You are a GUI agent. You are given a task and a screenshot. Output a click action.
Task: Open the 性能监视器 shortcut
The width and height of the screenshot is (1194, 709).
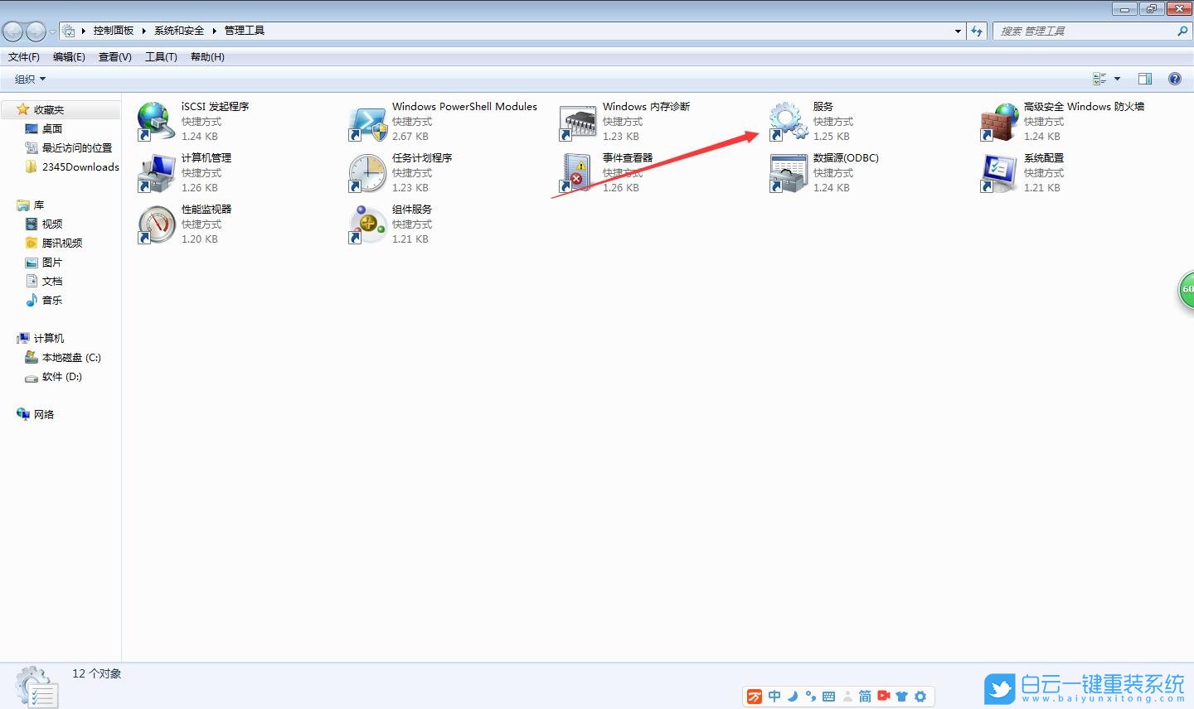(x=205, y=209)
